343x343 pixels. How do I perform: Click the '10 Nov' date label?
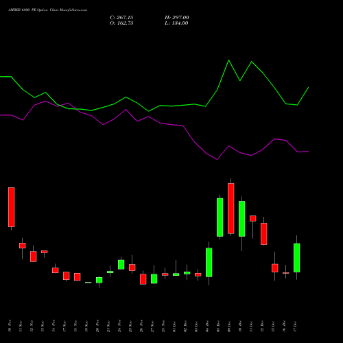(10, 326)
